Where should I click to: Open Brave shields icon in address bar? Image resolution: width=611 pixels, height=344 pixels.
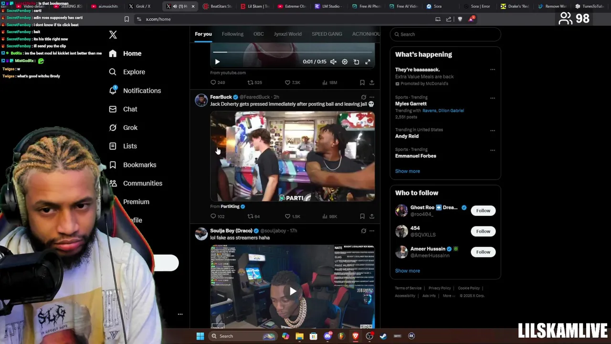tap(460, 19)
